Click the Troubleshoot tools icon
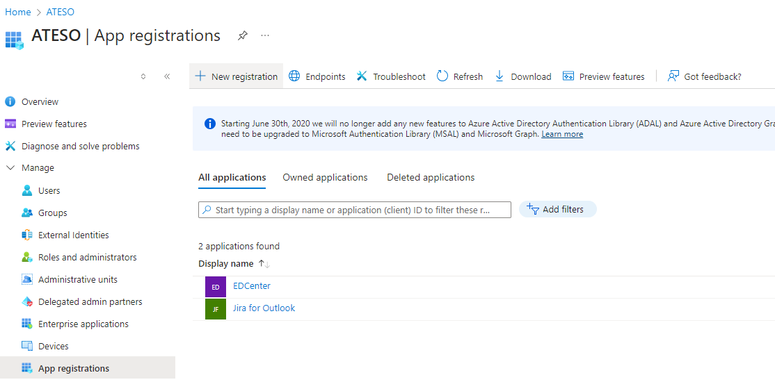775x382 pixels. [x=362, y=76]
